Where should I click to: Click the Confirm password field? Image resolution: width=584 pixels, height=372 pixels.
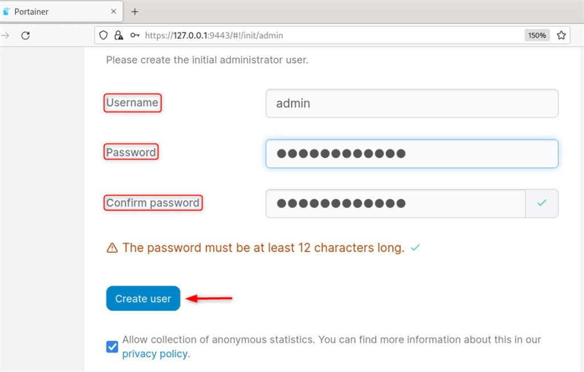(x=394, y=203)
